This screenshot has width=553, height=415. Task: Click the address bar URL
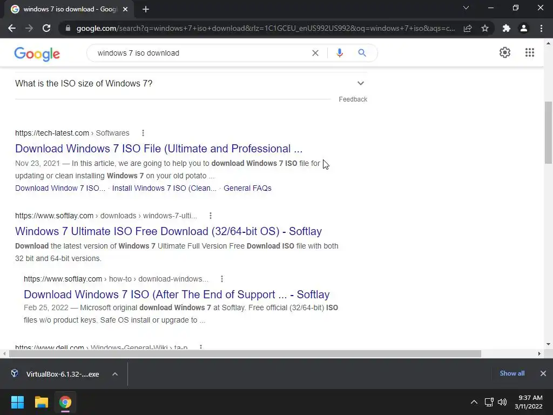click(x=265, y=28)
